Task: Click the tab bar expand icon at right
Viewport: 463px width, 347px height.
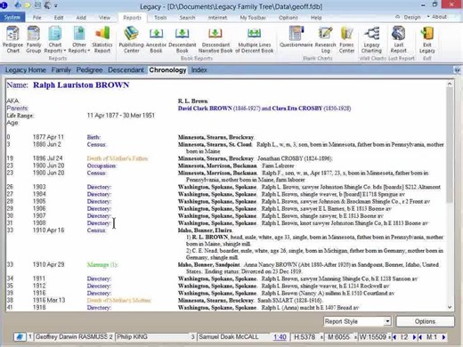Action: point(458,70)
